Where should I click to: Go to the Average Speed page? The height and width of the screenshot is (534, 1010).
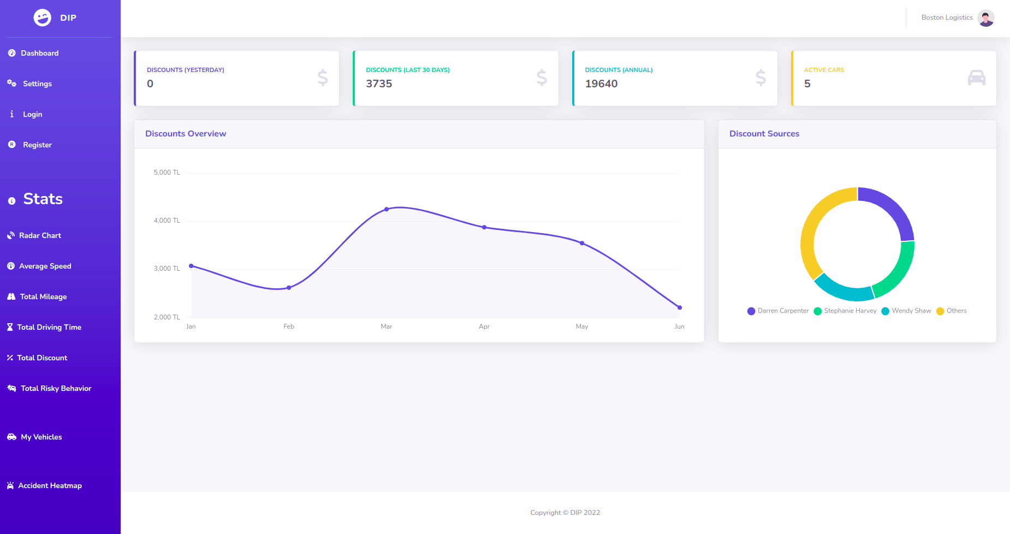pos(45,266)
